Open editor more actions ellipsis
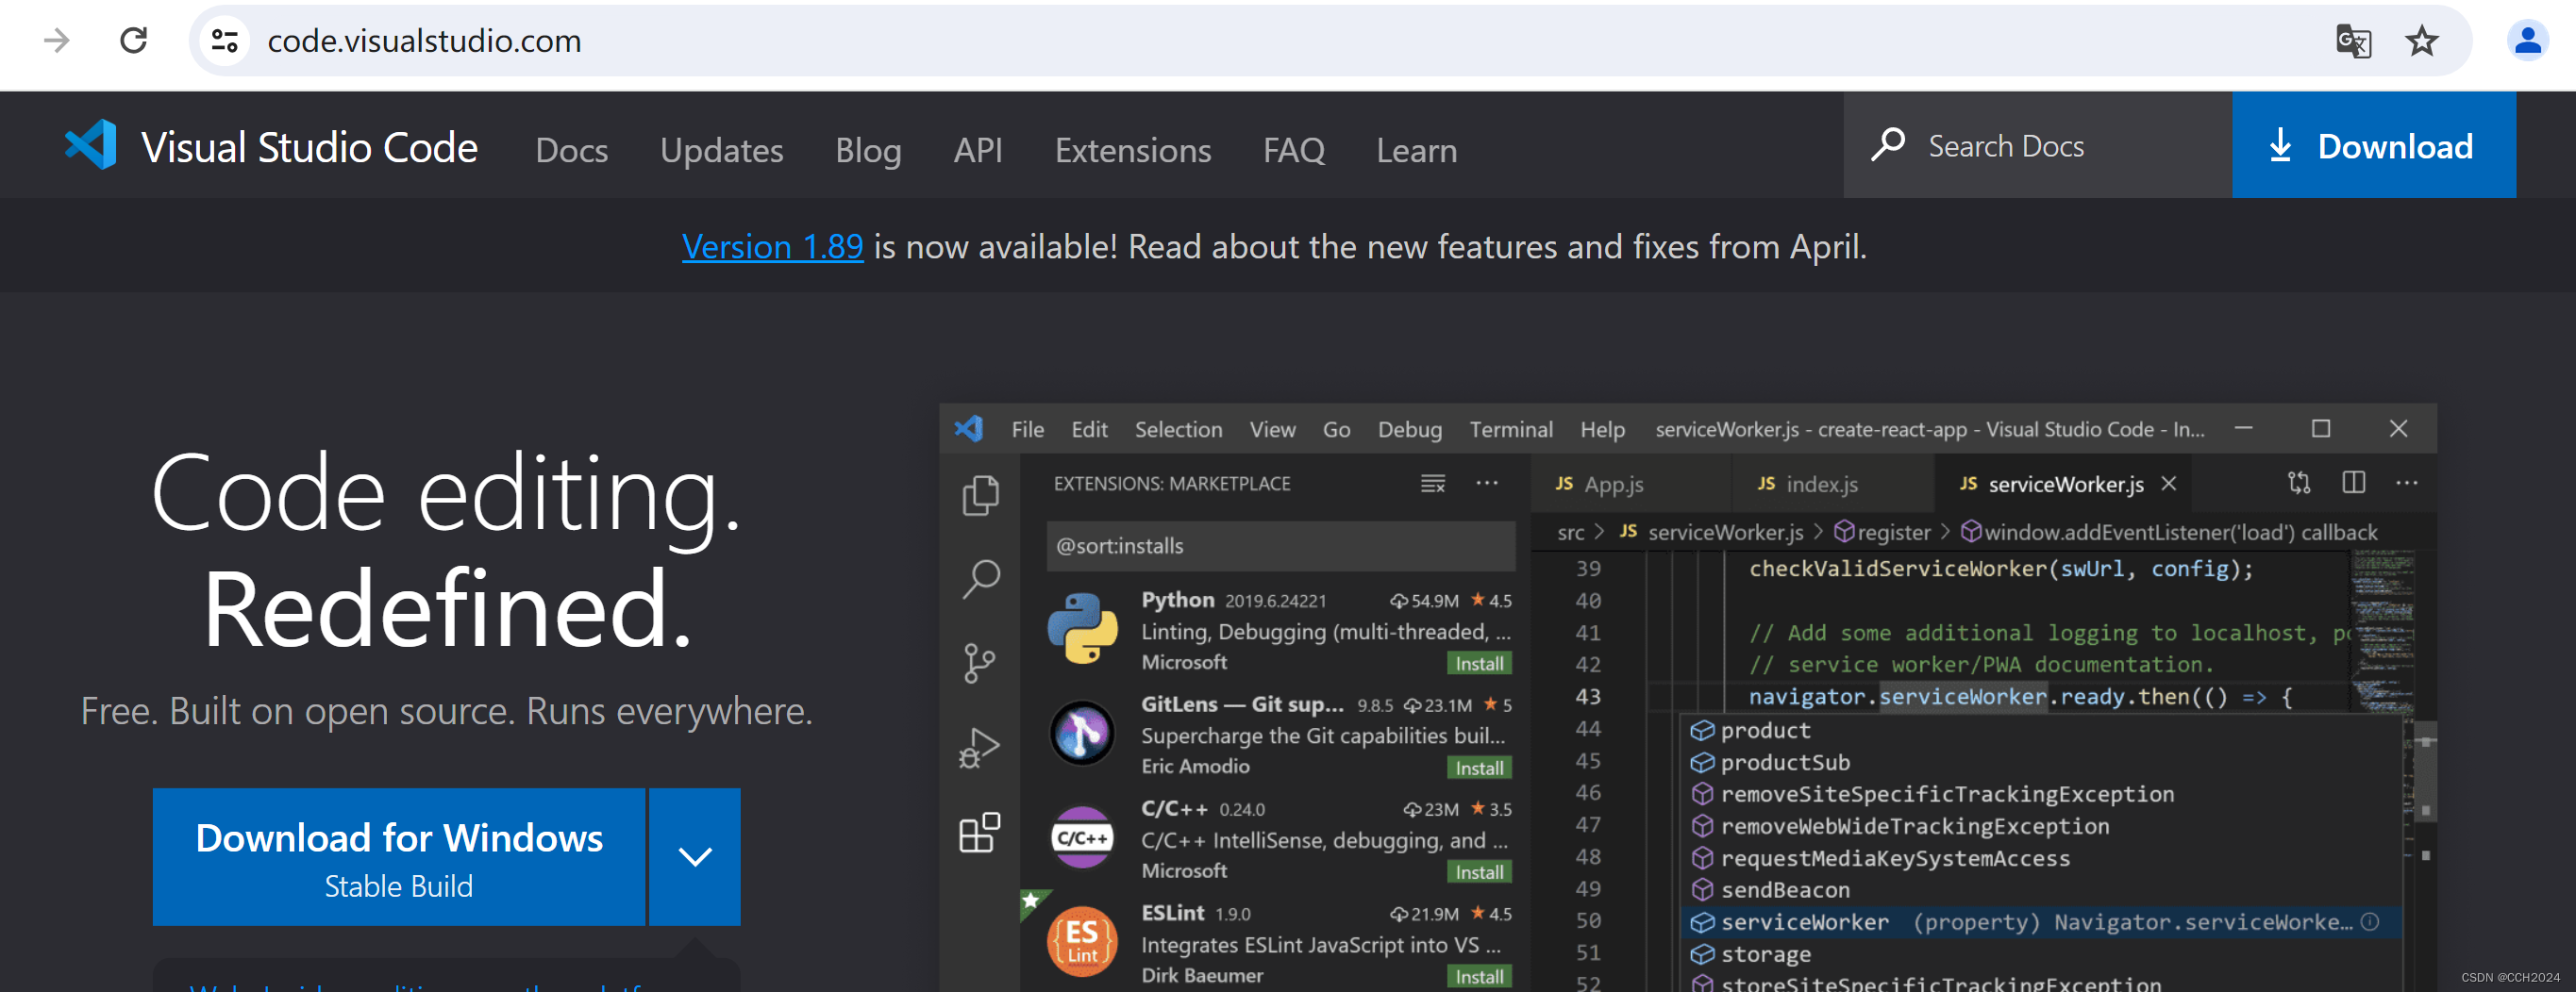2576x992 pixels. (x=2407, y=484)
